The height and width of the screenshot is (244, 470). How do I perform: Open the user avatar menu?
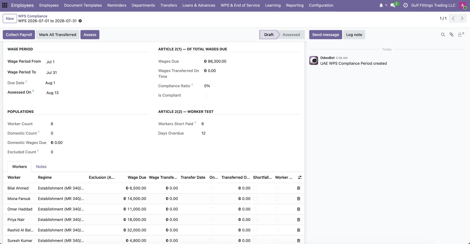[x=463, y=5]
